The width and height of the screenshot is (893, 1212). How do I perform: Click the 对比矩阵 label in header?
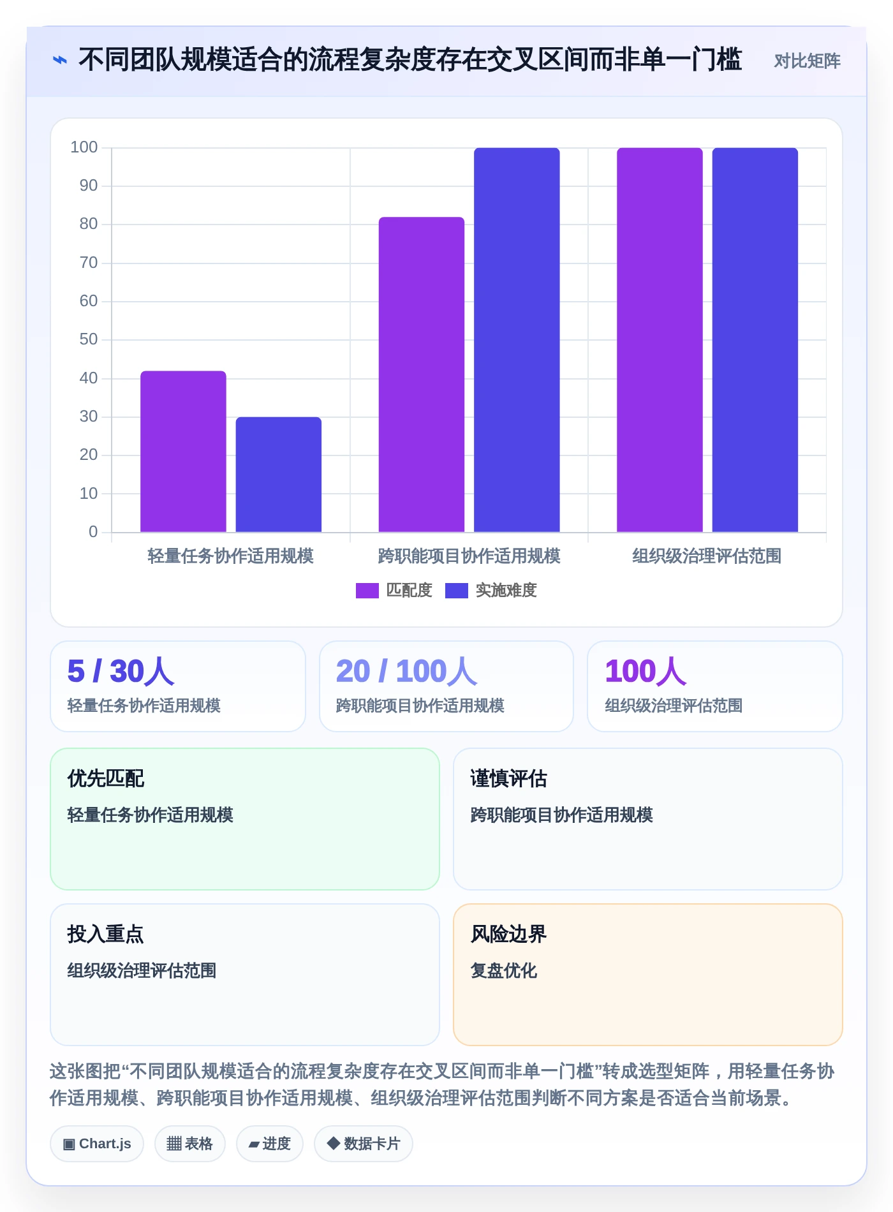[x=807, y=61]
